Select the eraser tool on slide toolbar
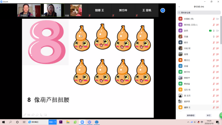 pyautogui.click(x=37, y=115)
